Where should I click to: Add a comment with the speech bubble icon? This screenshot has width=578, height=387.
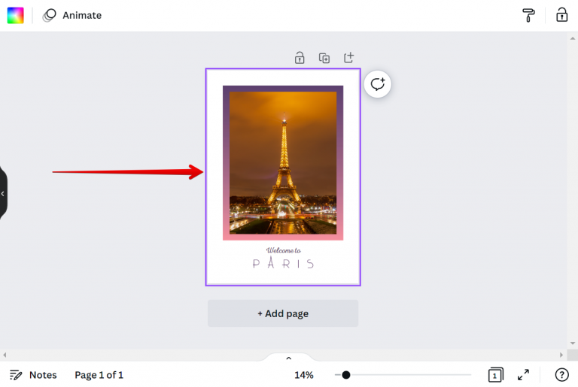tap(378, 84)
